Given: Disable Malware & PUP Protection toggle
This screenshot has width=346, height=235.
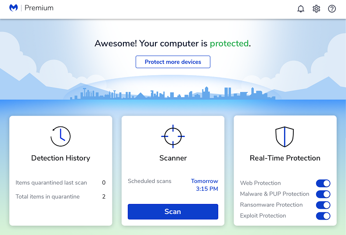Looking at the screenshot, I should point(323,194).
